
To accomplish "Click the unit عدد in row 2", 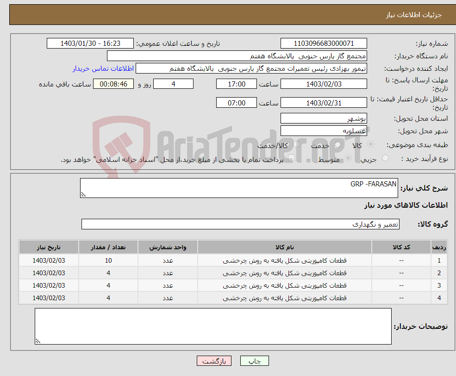I will click(168, 273).
